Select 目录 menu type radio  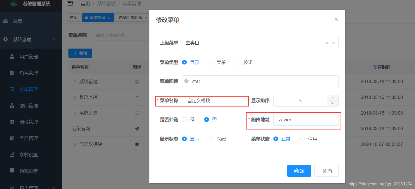point(184,62)
